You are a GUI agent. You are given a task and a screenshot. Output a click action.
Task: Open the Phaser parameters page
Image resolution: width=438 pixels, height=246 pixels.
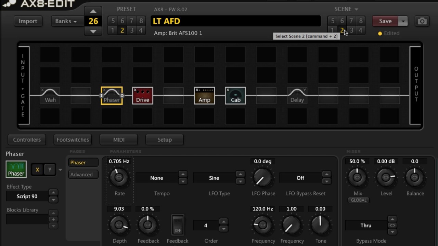click(x=83, y=163)
